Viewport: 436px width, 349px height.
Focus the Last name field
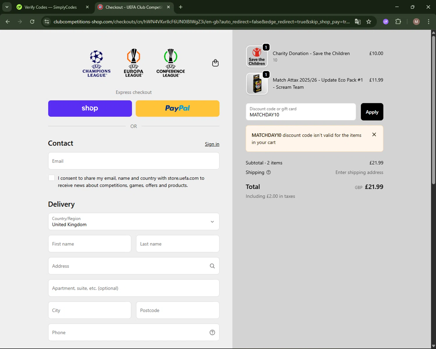tap(178, 244)
